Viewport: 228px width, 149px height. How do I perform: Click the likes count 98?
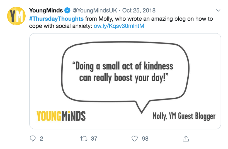coord(145,139)
